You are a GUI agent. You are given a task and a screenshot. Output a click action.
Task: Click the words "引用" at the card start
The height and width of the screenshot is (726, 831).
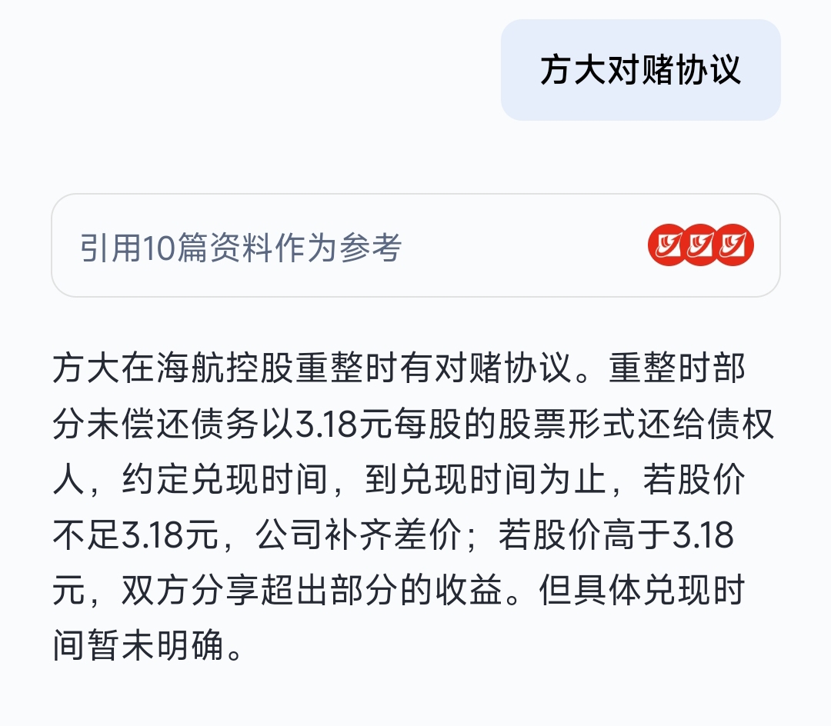tap(110, 248)
